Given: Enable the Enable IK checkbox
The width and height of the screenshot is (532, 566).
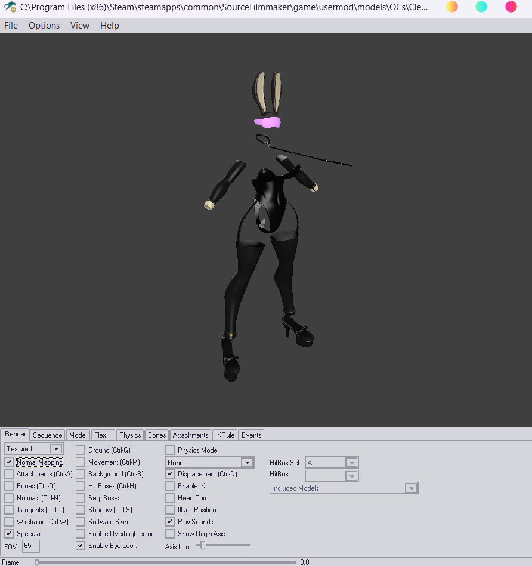Looking at the screenshot, I should (x=170, y=485).
